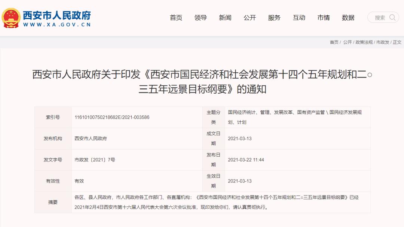Image resolution: width=404 pixels, height=227 pixels.
Task: Click the 有效 validity status text
Action: coord(79,181)
